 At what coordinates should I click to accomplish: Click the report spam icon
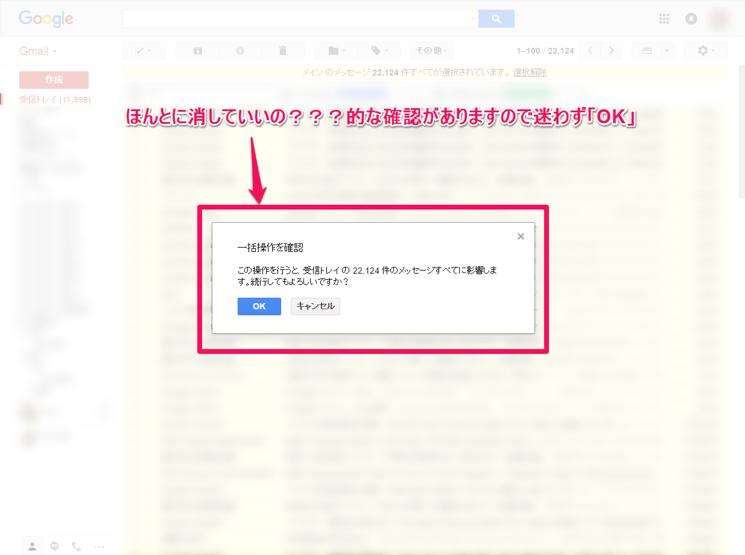point(240,51)
